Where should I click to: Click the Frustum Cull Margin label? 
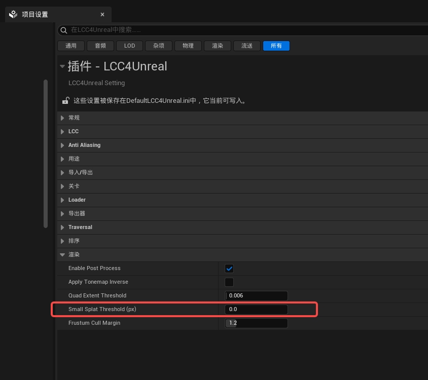tap(94, 323)
